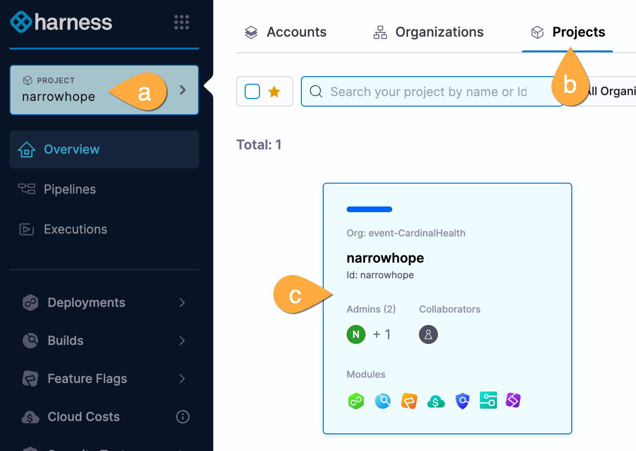
Task: Click the green N admin avatar
Action: coord(356,334)
